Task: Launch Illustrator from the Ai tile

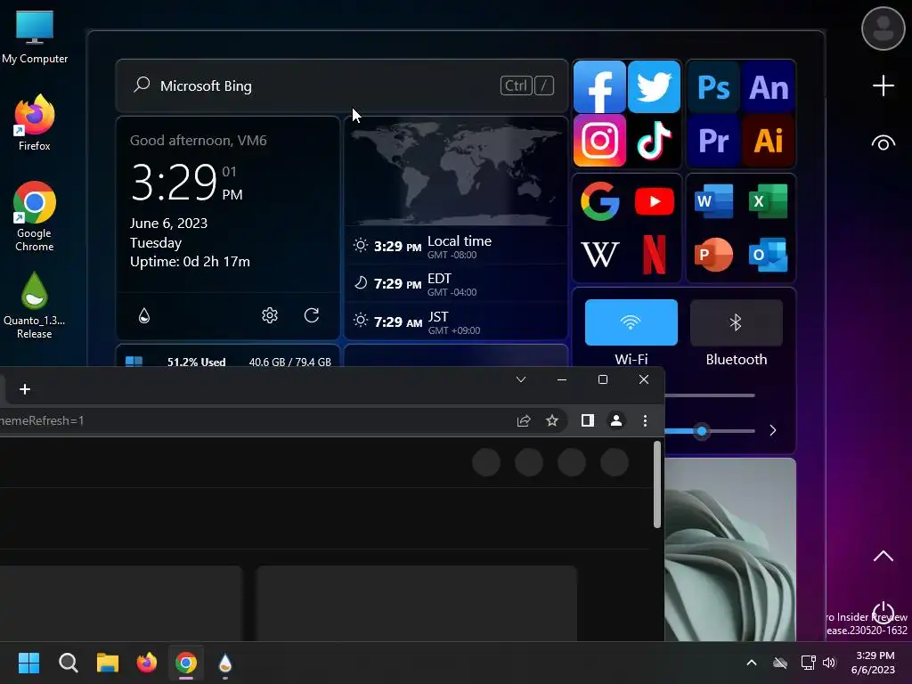Action: click(x=769, y=140)
